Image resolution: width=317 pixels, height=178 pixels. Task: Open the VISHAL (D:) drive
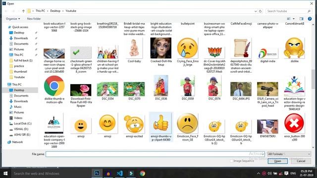coord(21,129)
